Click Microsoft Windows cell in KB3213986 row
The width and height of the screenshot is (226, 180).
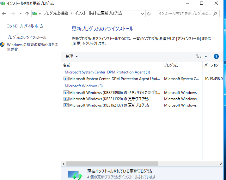click(180, 93)
